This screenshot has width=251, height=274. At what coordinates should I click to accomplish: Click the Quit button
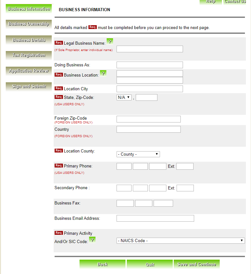pos(150,264)
